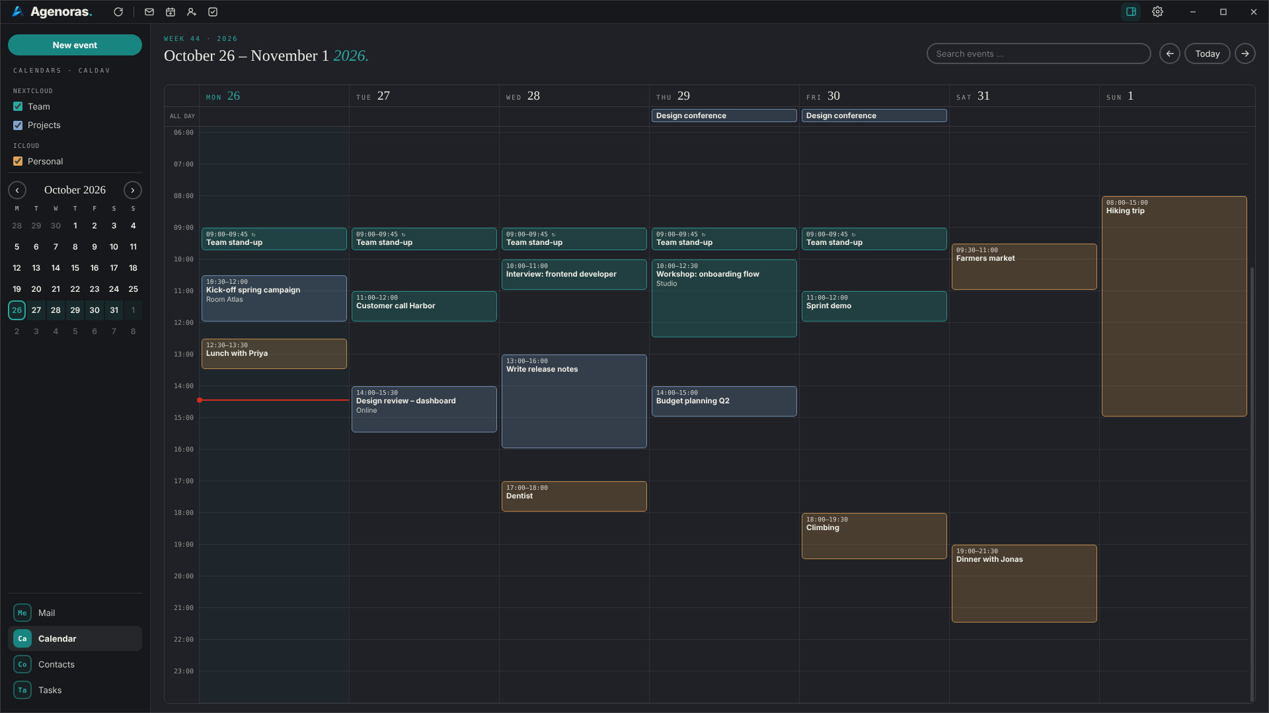Select October 26 in mini calendar
Image resolution: width=1269 pixels, height=713 pixels.
coord(17,310)
